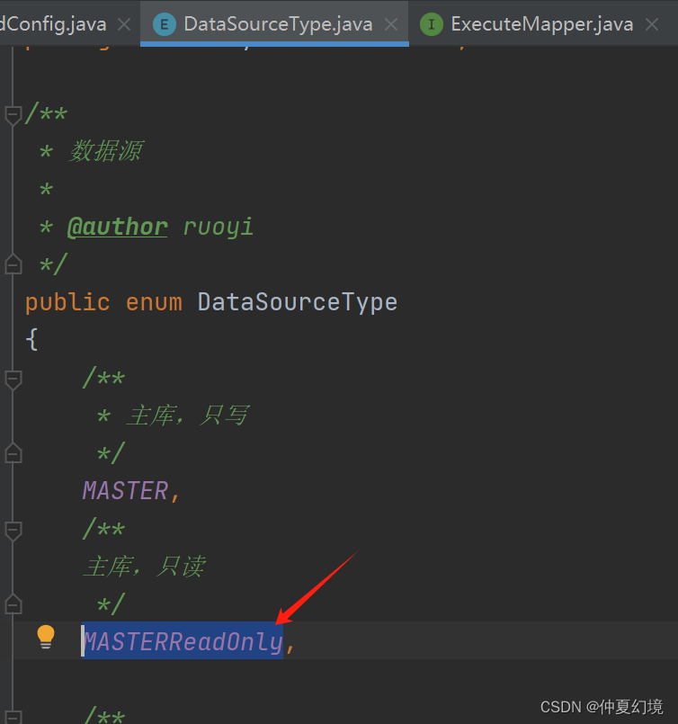Viewport: 678px width, 724px height.
Task: Collapse the class Javadoc at its opening fold marker
Action: [x=13, y=114]
